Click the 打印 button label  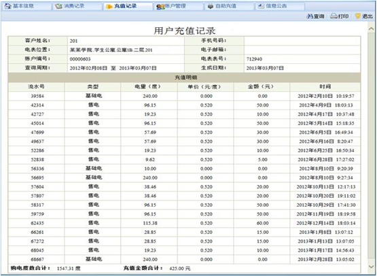tap(343, 16)
